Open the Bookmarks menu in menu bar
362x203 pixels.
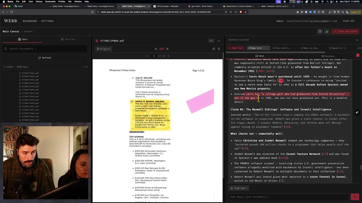tap(50, 1)
